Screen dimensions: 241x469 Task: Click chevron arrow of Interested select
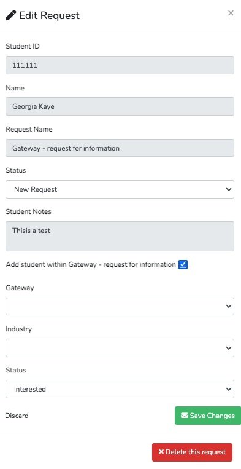click(229, 389)
